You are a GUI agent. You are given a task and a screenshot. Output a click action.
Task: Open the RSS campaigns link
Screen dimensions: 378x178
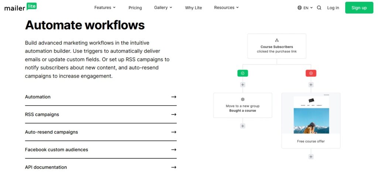[42, 114]
